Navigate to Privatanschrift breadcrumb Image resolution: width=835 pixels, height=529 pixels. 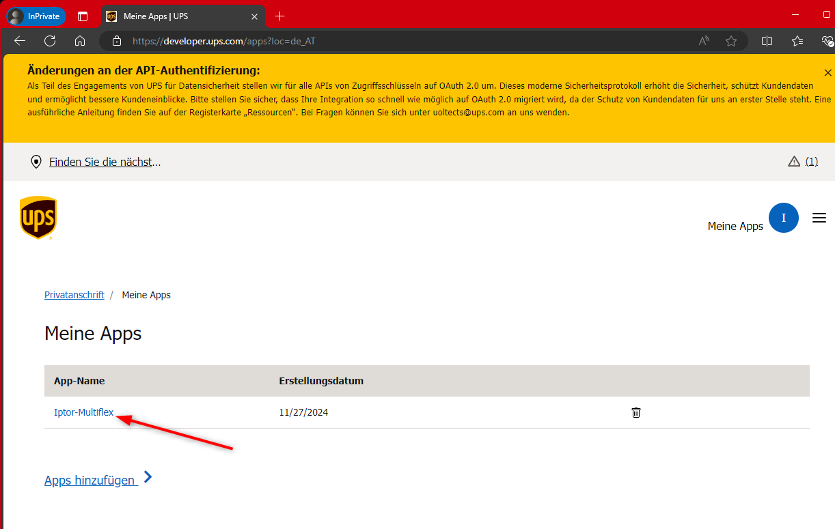pos(74,295)
